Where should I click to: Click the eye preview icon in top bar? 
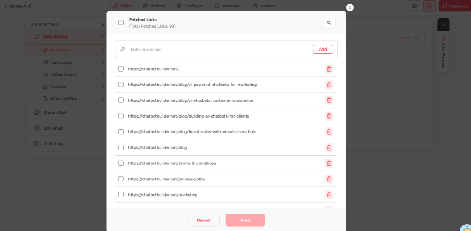[414, 6]
